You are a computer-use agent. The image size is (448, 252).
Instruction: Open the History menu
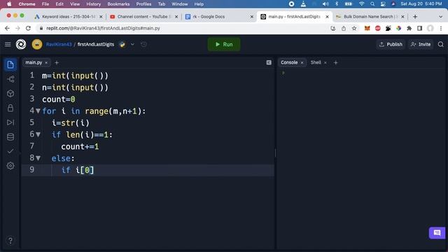pyautogui.click(x=93, y=4)
